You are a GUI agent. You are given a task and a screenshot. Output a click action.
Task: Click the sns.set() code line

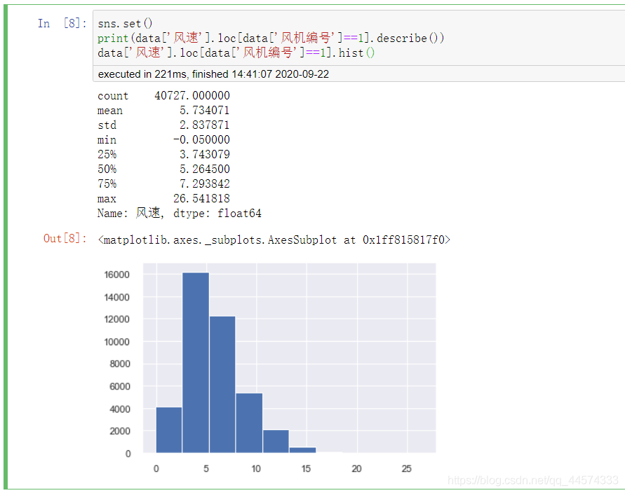click(x=125, y=24)
